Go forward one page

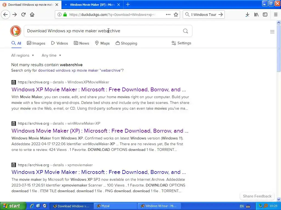click(15, 14)
